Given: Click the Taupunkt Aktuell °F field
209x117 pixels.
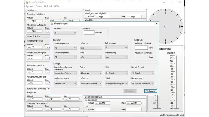Looking at the screenshot, I should [35, 99].
